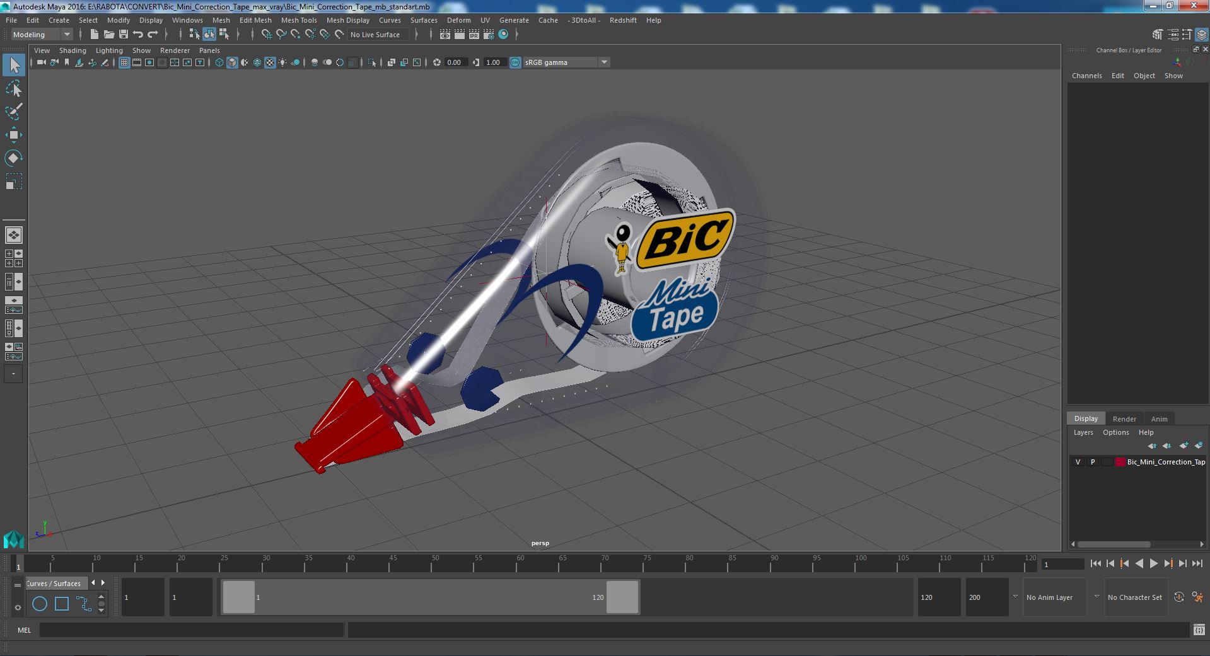Switch to the Render layer tab

tap(1124, 419)
